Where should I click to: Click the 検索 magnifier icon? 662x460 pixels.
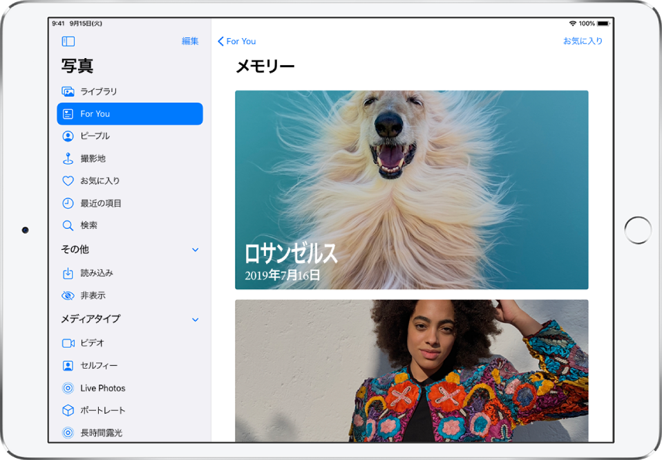pyautogui.click(x=67, y=226)
